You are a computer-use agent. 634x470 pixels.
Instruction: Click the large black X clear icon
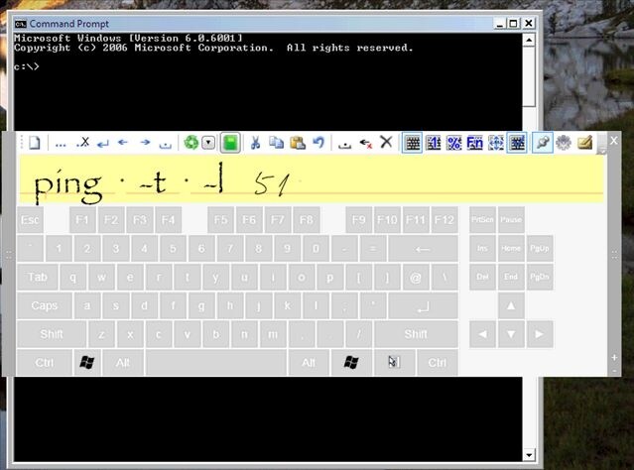pyautogui.click(x=387, y=142)
